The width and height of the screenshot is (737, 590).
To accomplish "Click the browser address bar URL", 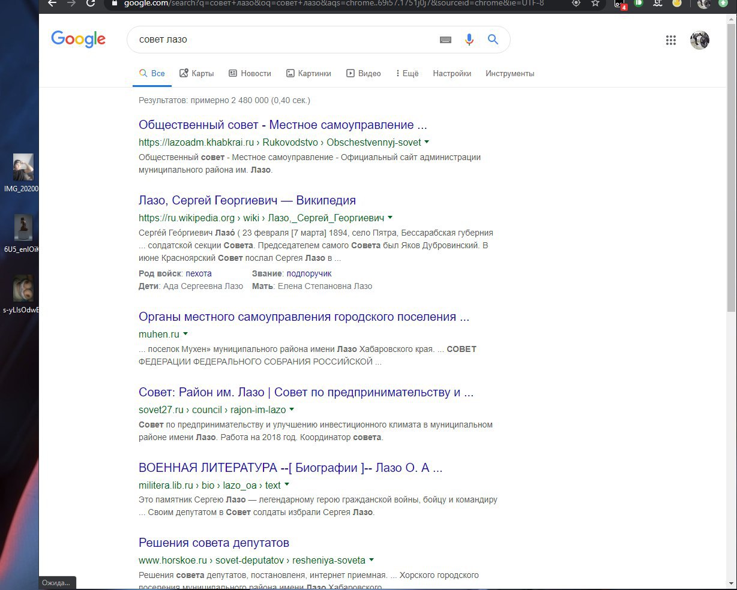I will 334,3.
